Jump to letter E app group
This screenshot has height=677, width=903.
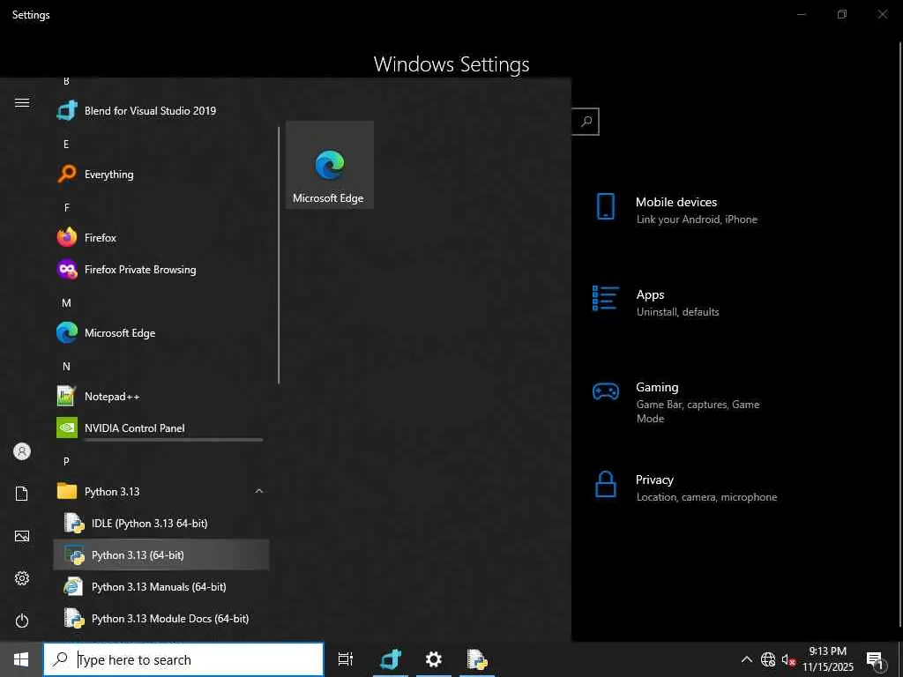coord(66,144)
